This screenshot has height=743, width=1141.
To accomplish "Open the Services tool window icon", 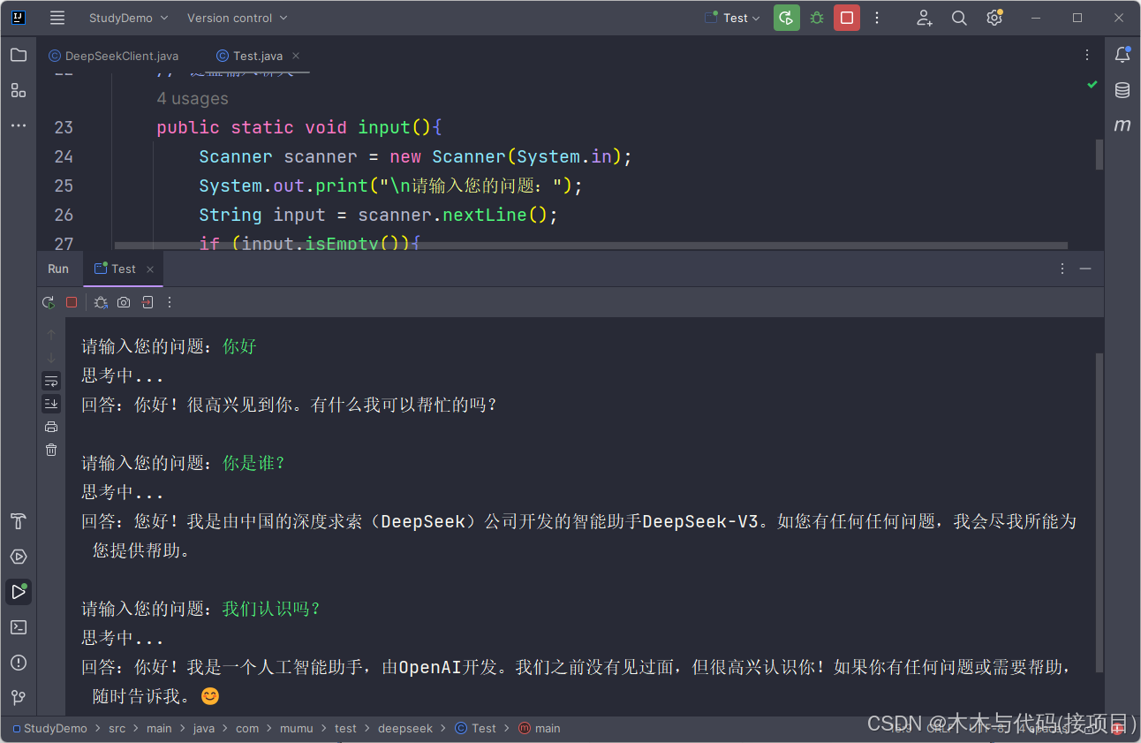I will pos(19,557).
